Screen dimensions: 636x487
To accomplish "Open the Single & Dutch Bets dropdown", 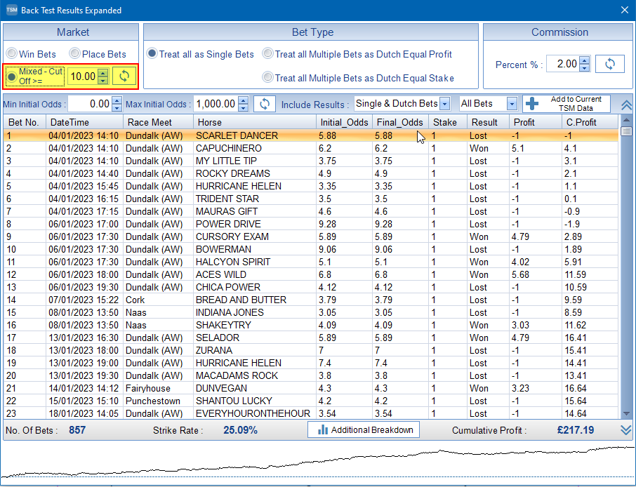I will 444,104.
